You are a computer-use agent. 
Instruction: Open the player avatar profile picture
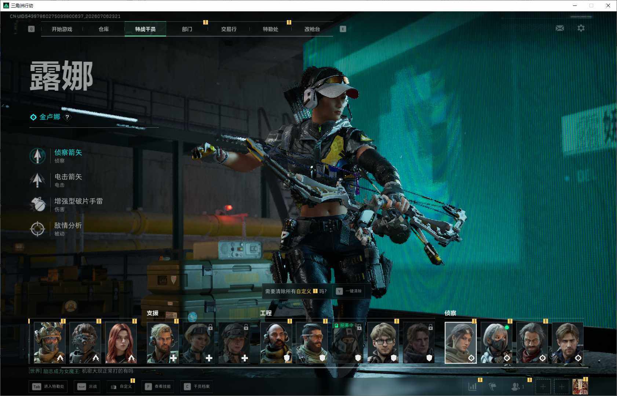(x=580, y=387)
